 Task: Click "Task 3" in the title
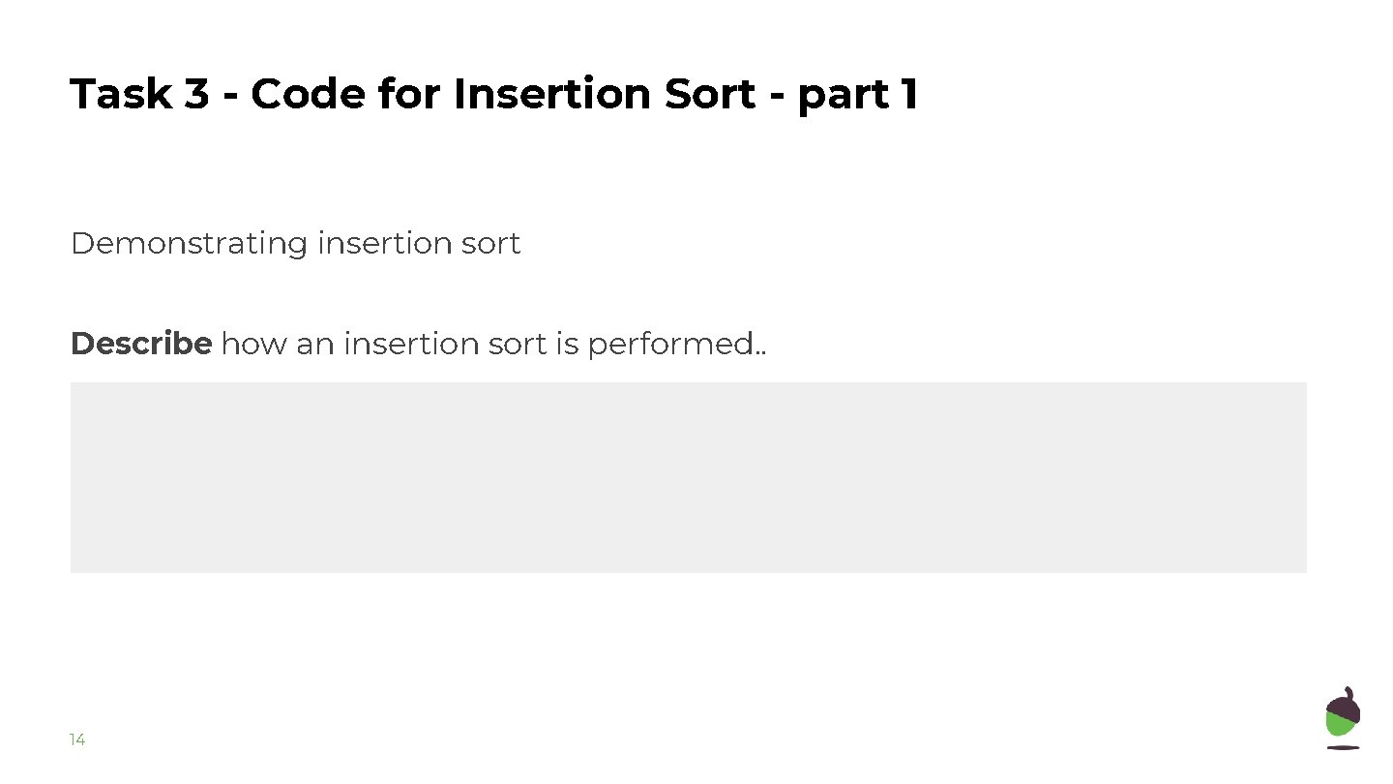139,95
